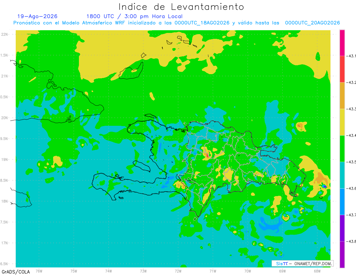
Task: Pick the green legend swatch below -43.4
Action: coord(342,148)
